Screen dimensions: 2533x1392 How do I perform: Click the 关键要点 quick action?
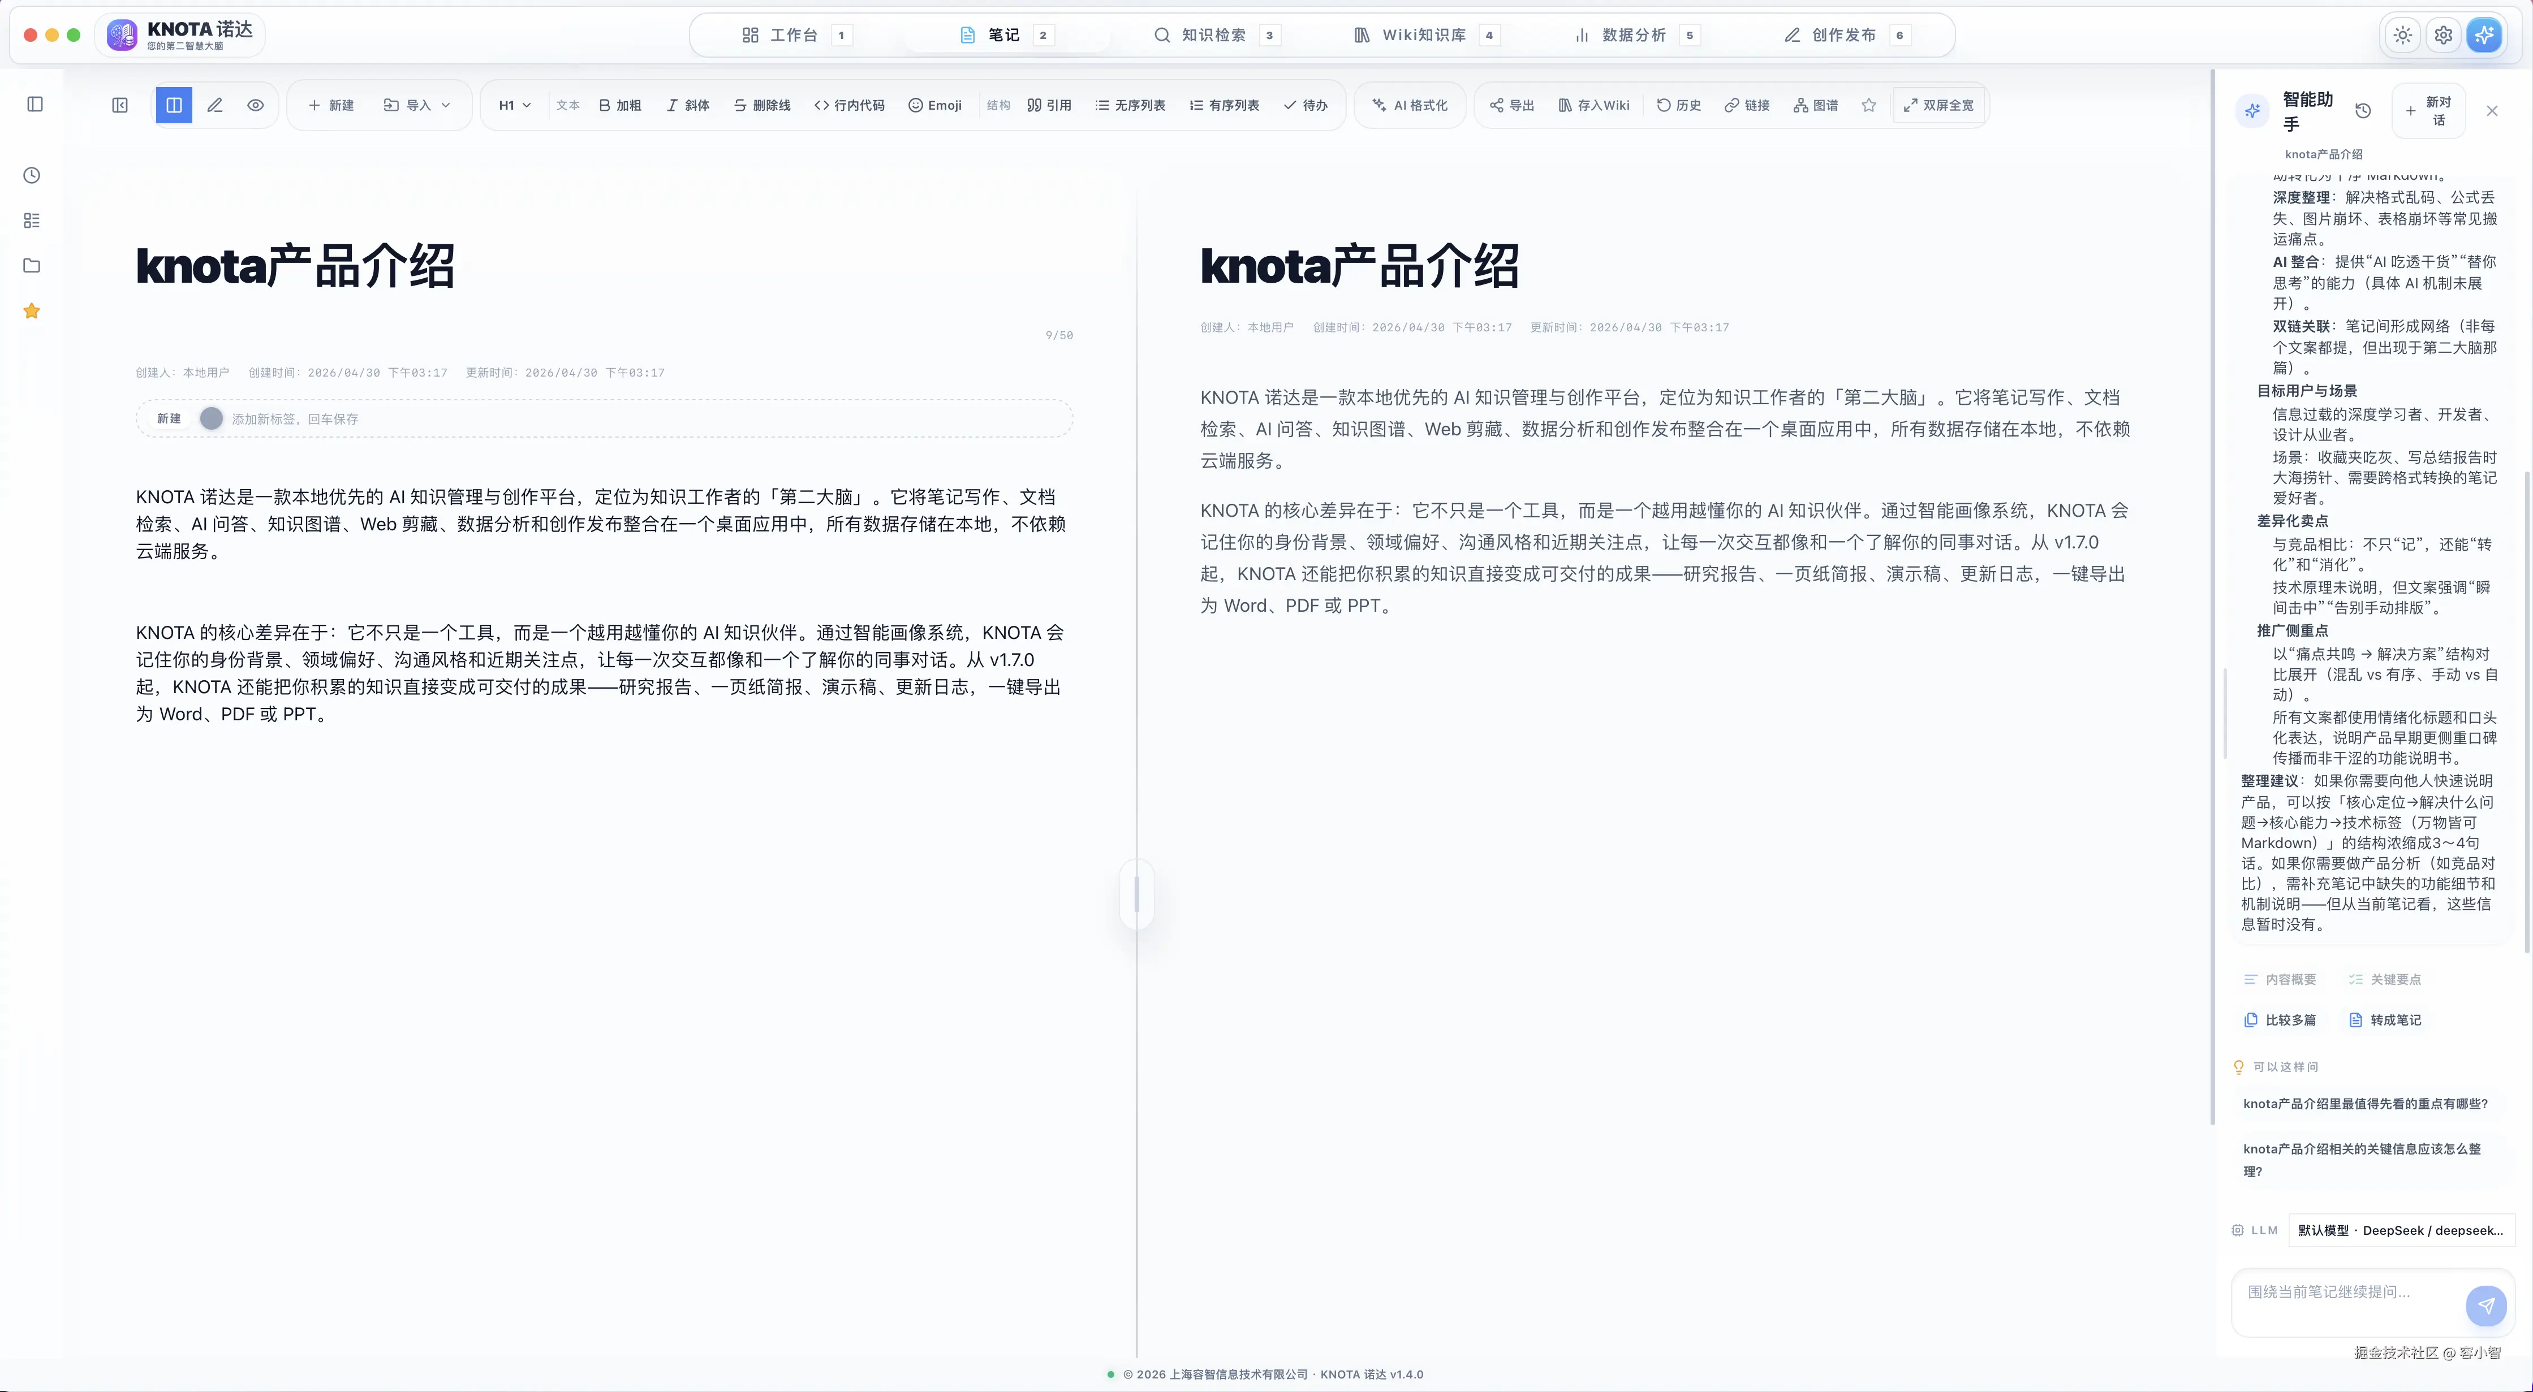pyautogui.click(x=2385, y=979)
